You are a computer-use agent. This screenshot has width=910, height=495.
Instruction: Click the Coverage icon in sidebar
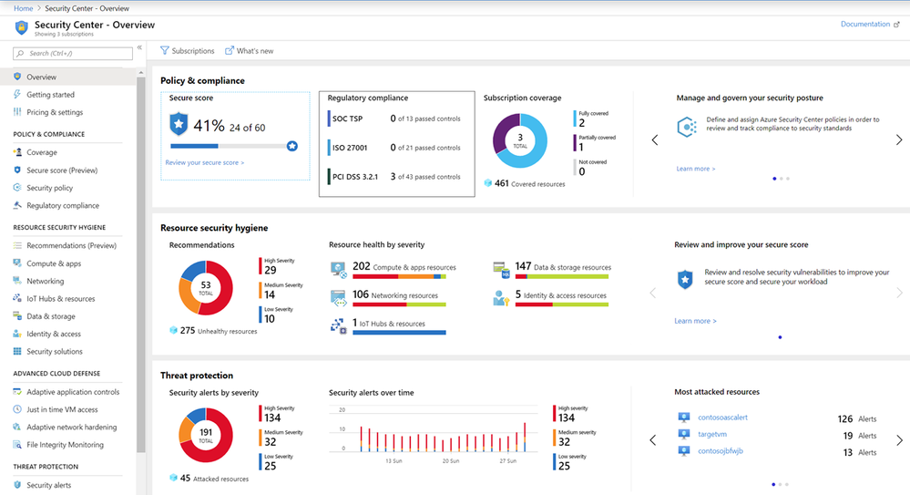[x=17, y=152]
